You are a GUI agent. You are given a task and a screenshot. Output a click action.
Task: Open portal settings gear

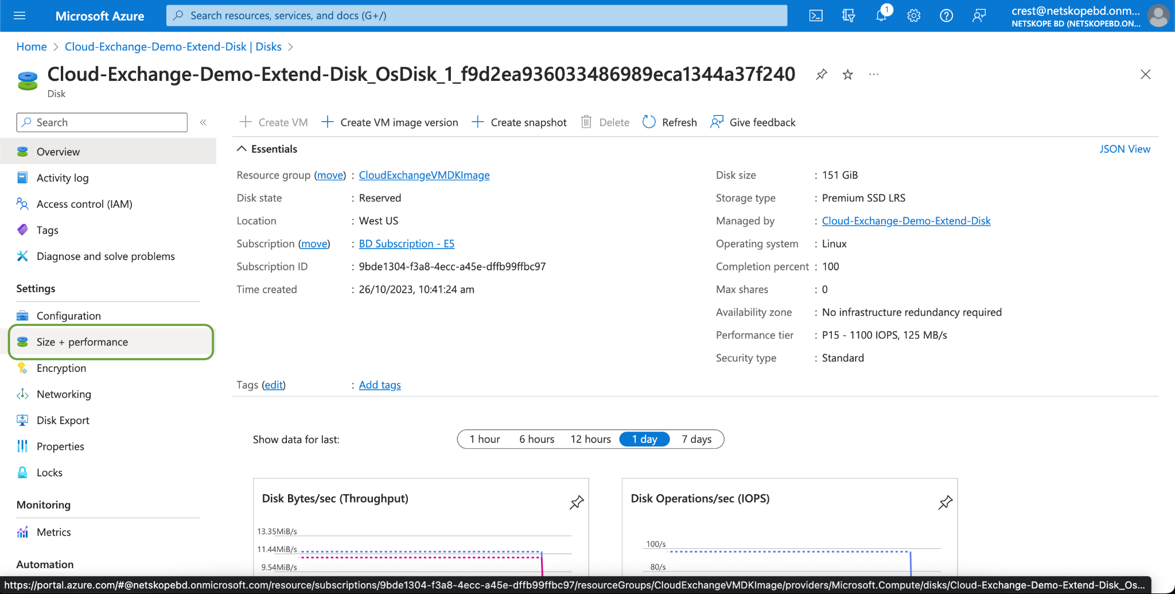tap(914, 15)
